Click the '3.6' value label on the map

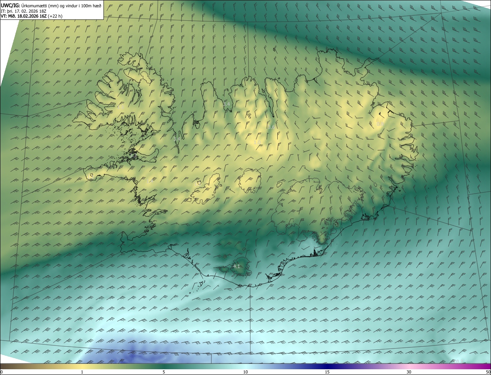pyautogui.click(x=271, y=127)
